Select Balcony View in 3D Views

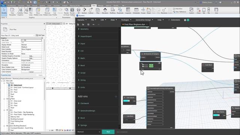pos(15,117)
